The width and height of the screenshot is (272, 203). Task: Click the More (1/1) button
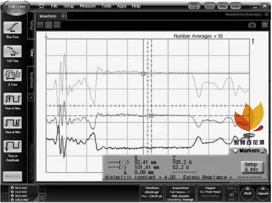(x=12, y=177)
